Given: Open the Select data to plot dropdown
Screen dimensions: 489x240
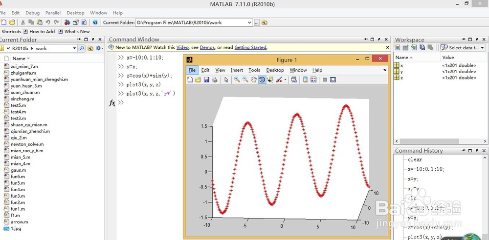Looking at the screenshot, I should [x=463, y=48].
